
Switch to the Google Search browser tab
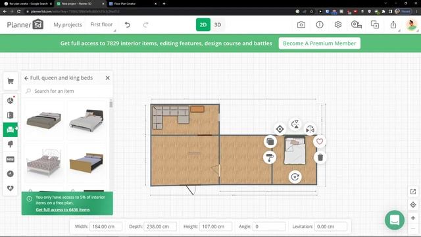coord(28,4)
